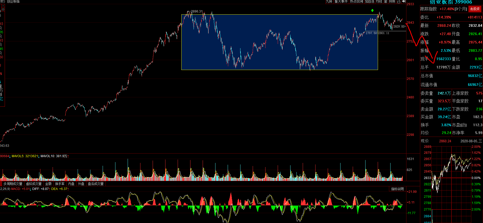Image resolution: width=483 pixels, height=223 pixels.
Task: Open settings gear on floating quote panel
Action: [3, 9]
